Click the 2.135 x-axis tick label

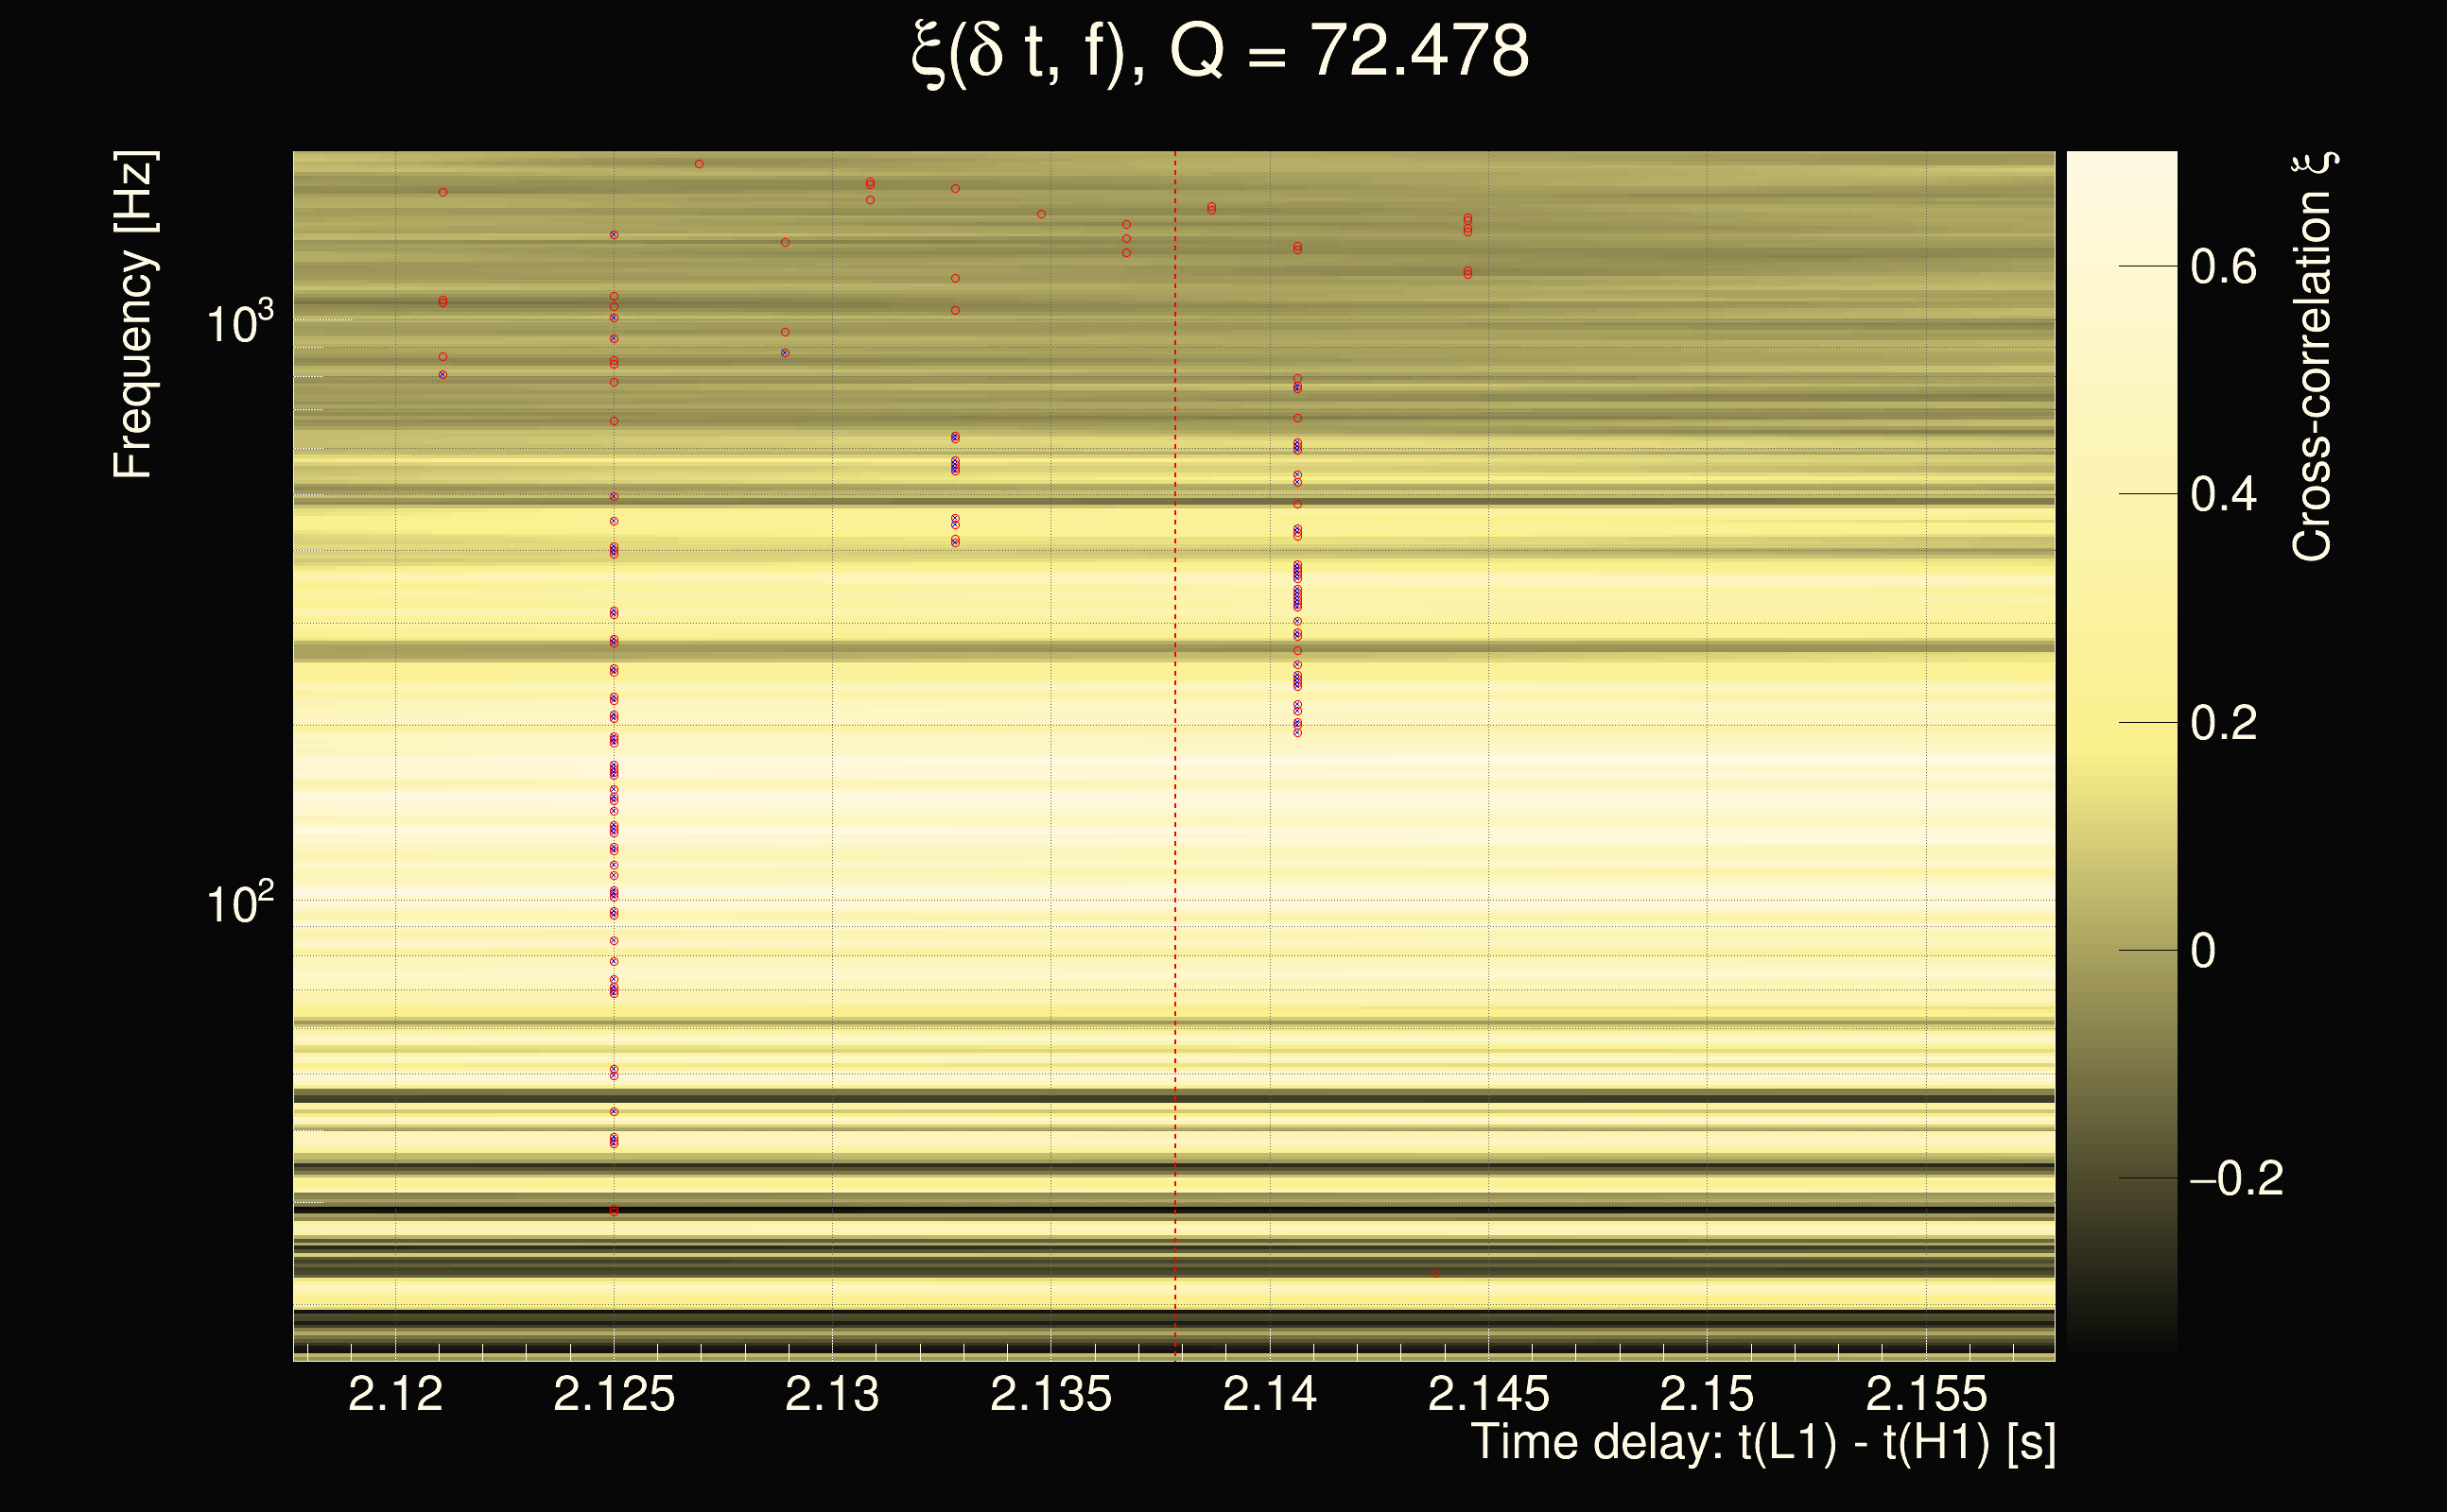click(1050, 1394)
